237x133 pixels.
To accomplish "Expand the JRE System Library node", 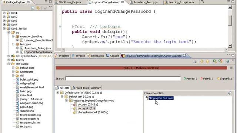I will point(9,56).
